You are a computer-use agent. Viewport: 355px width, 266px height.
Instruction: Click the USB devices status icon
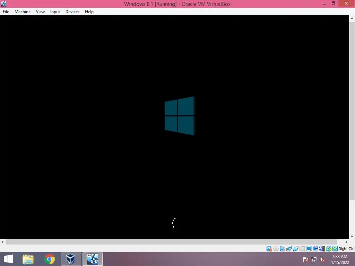point(295,249)
